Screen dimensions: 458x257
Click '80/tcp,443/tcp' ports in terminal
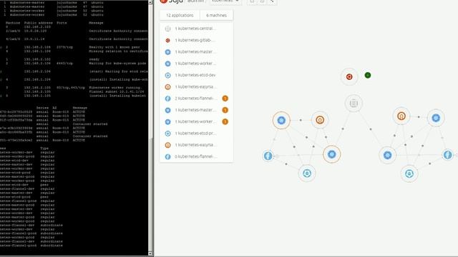click(x=71, y=87)
